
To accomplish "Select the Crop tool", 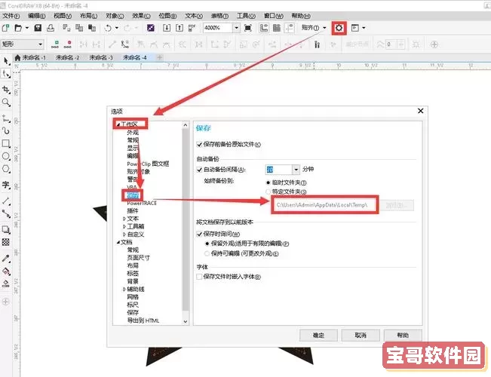I will tap(6, 90).
